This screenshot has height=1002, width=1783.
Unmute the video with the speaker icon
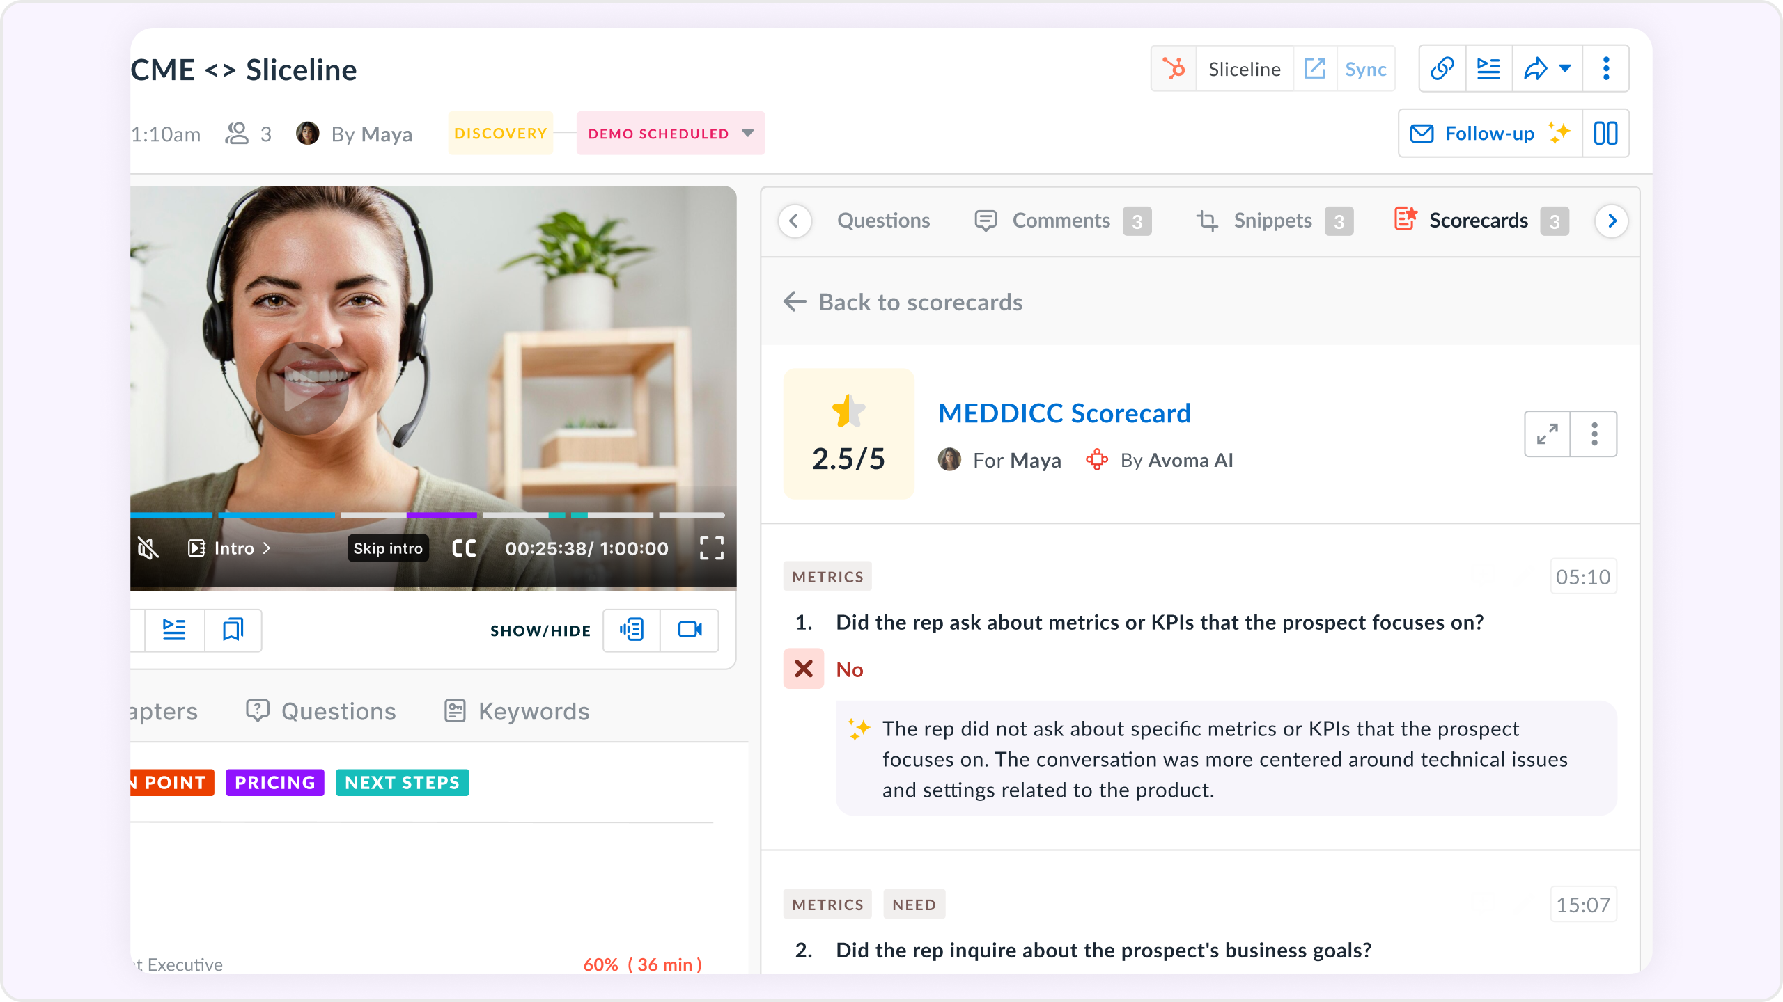tap(148, 548)
